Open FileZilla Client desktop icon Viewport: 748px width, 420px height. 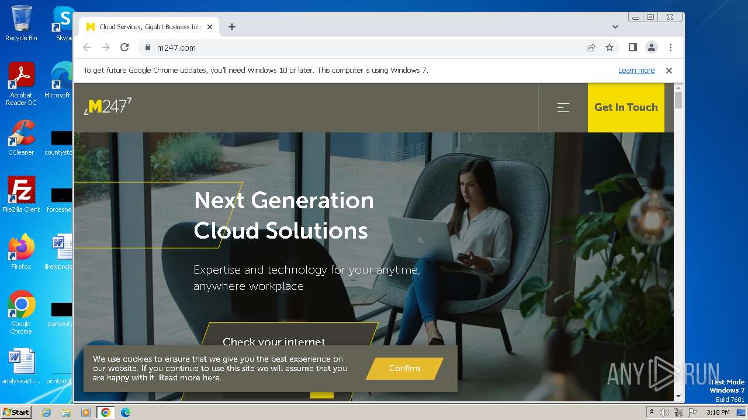click(x=21, y=195)
